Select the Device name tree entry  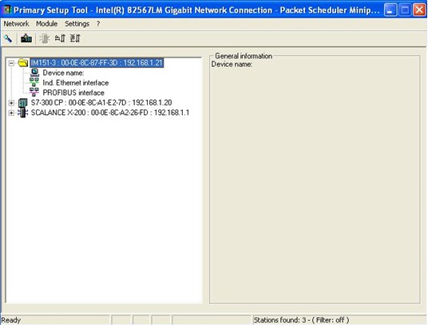pos(63,73)
